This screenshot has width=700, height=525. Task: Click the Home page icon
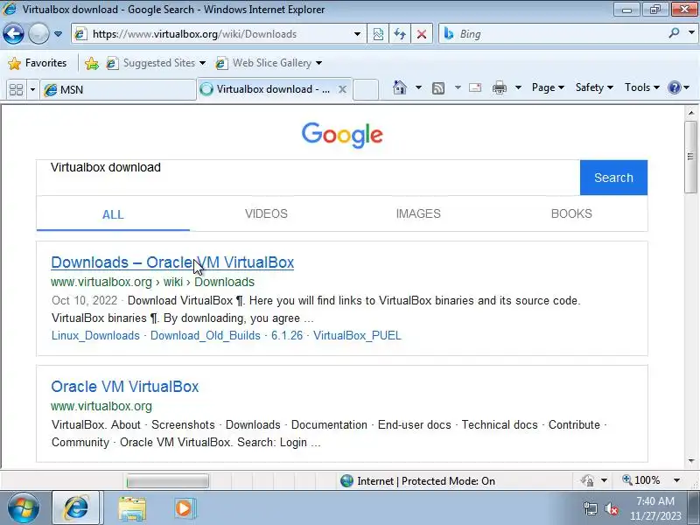coord(400,87)
